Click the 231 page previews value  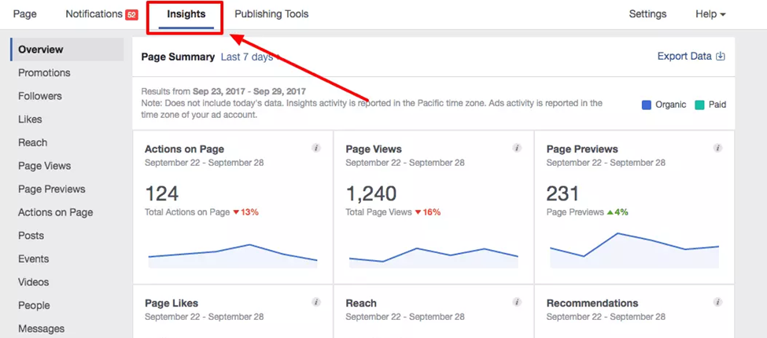(562, 194)
